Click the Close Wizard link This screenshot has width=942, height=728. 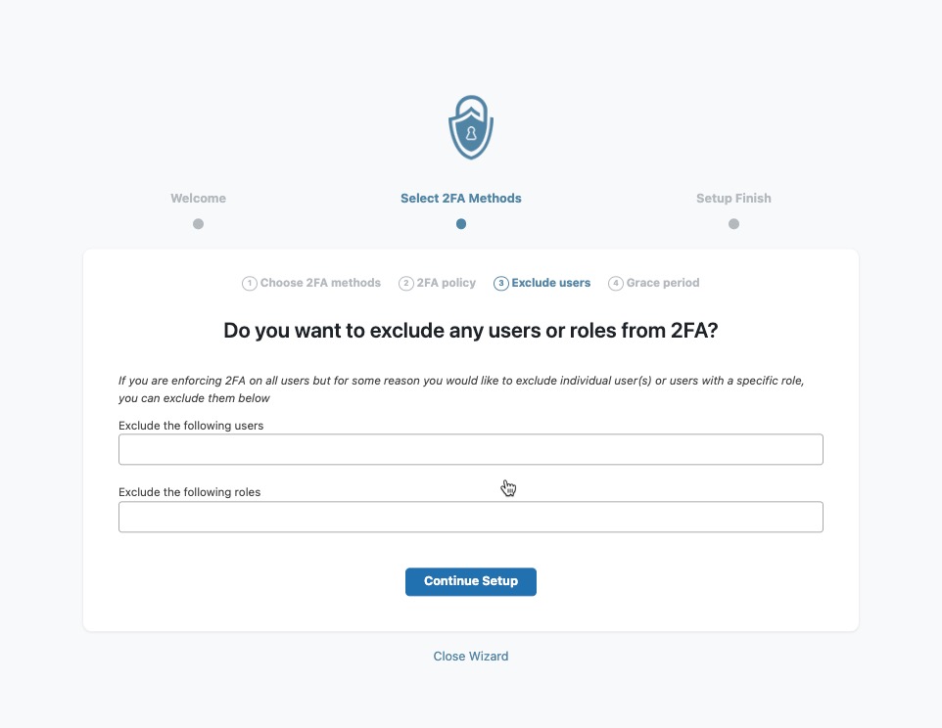point(471,657)
